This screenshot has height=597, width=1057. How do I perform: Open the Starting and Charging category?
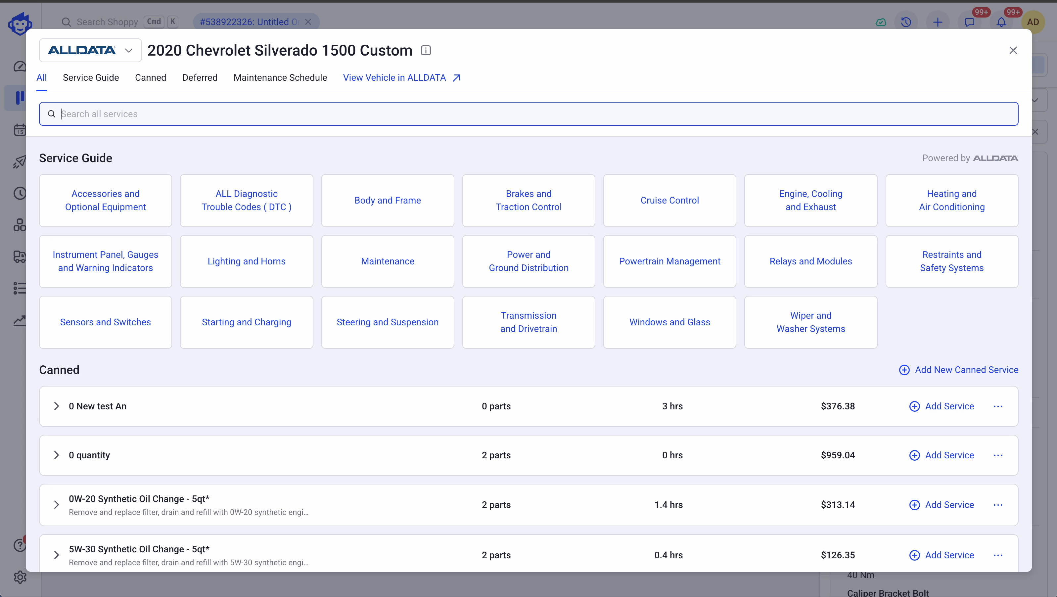[247, 323]
